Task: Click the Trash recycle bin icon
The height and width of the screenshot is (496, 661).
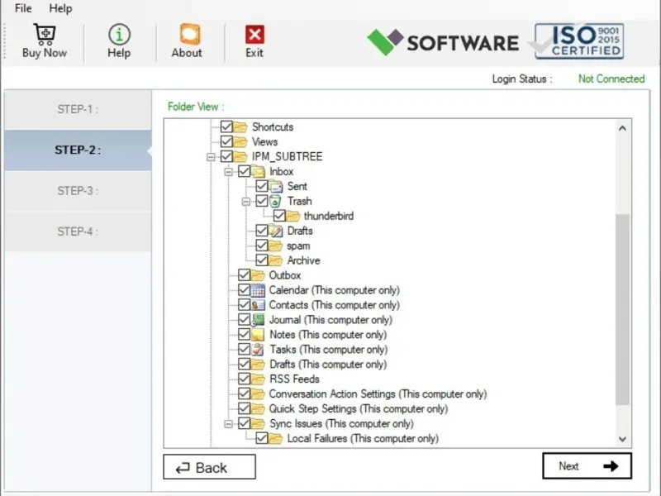Action: click(275, 201)
